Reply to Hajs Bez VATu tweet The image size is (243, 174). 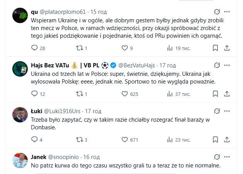click(x=34, y=94)
